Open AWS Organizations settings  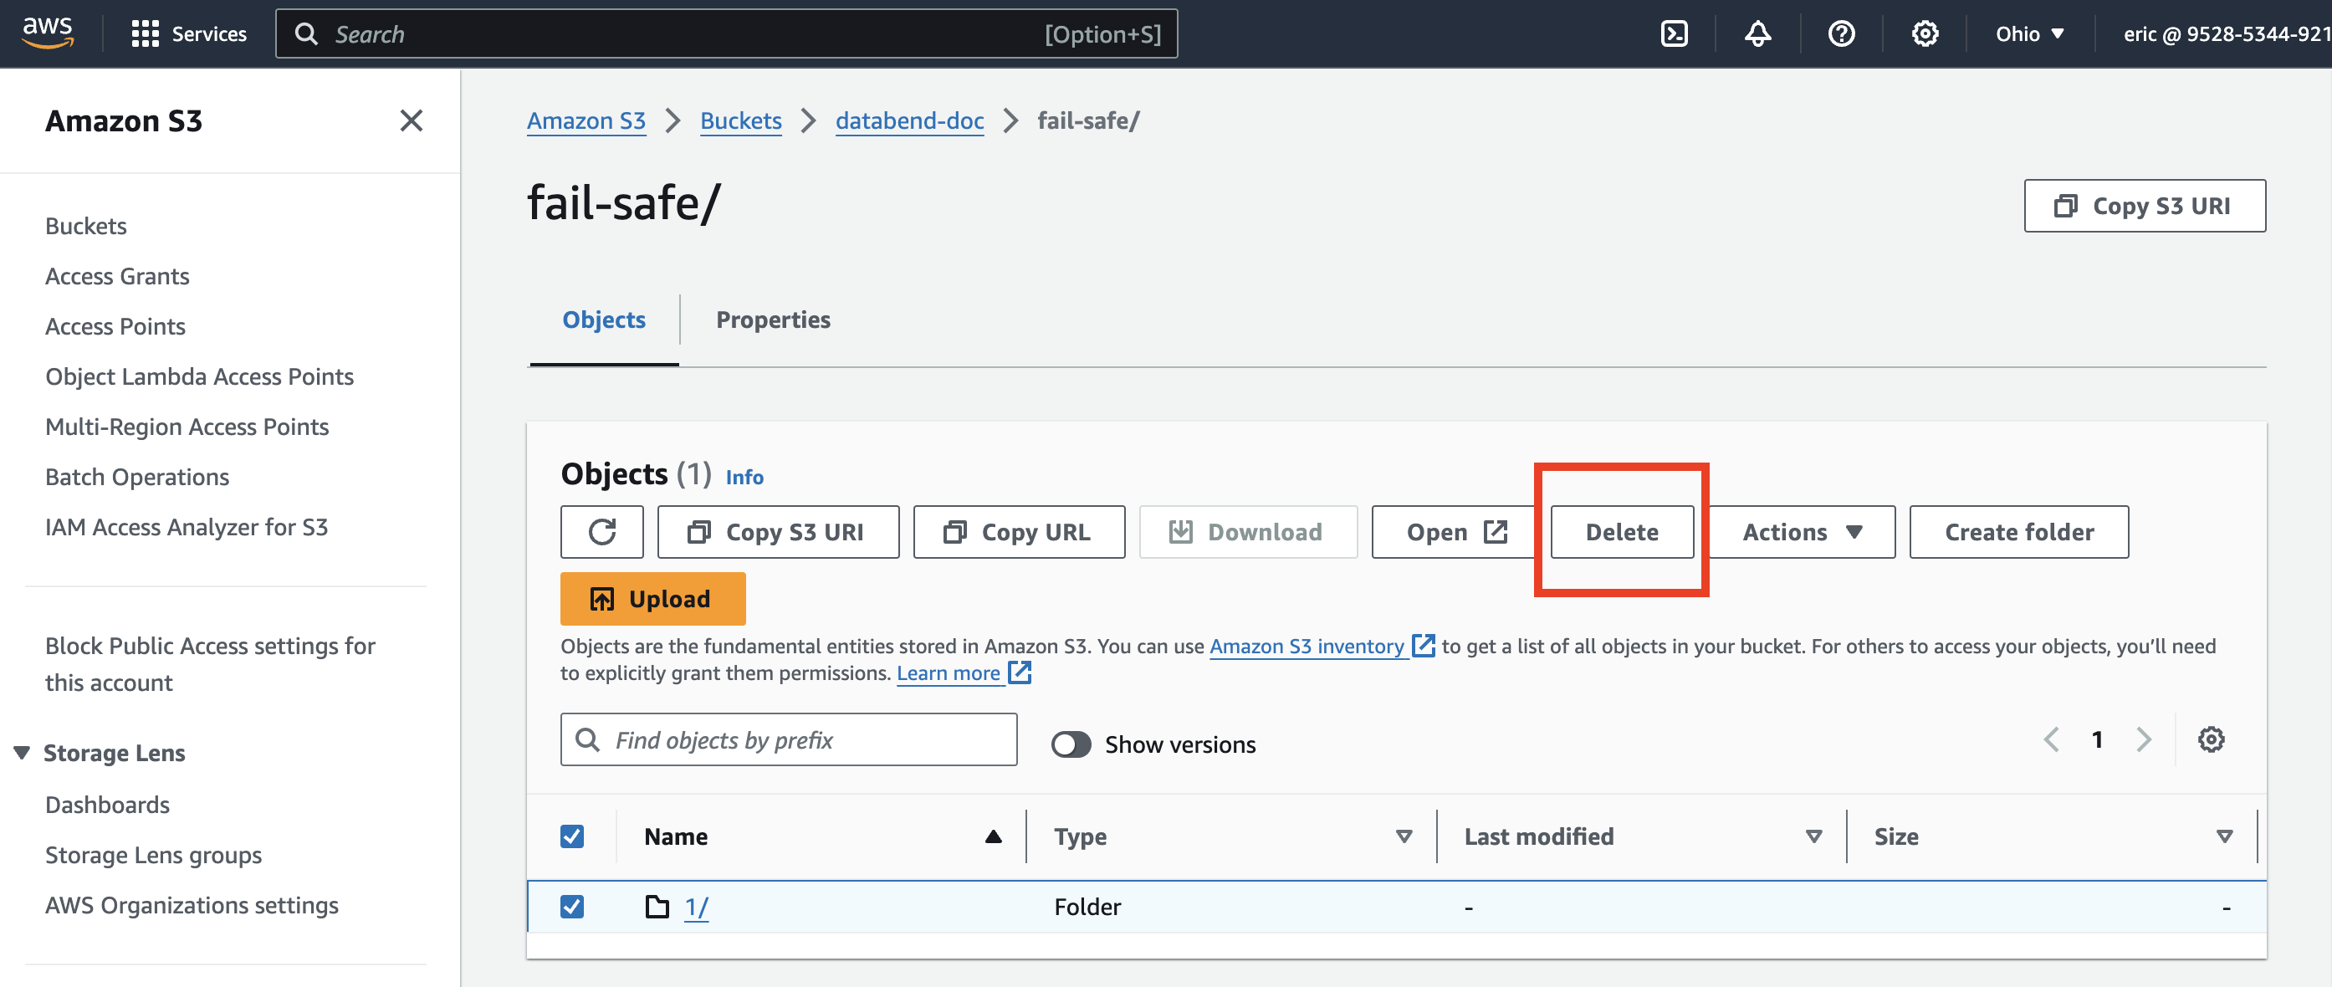tap(192, 904)
